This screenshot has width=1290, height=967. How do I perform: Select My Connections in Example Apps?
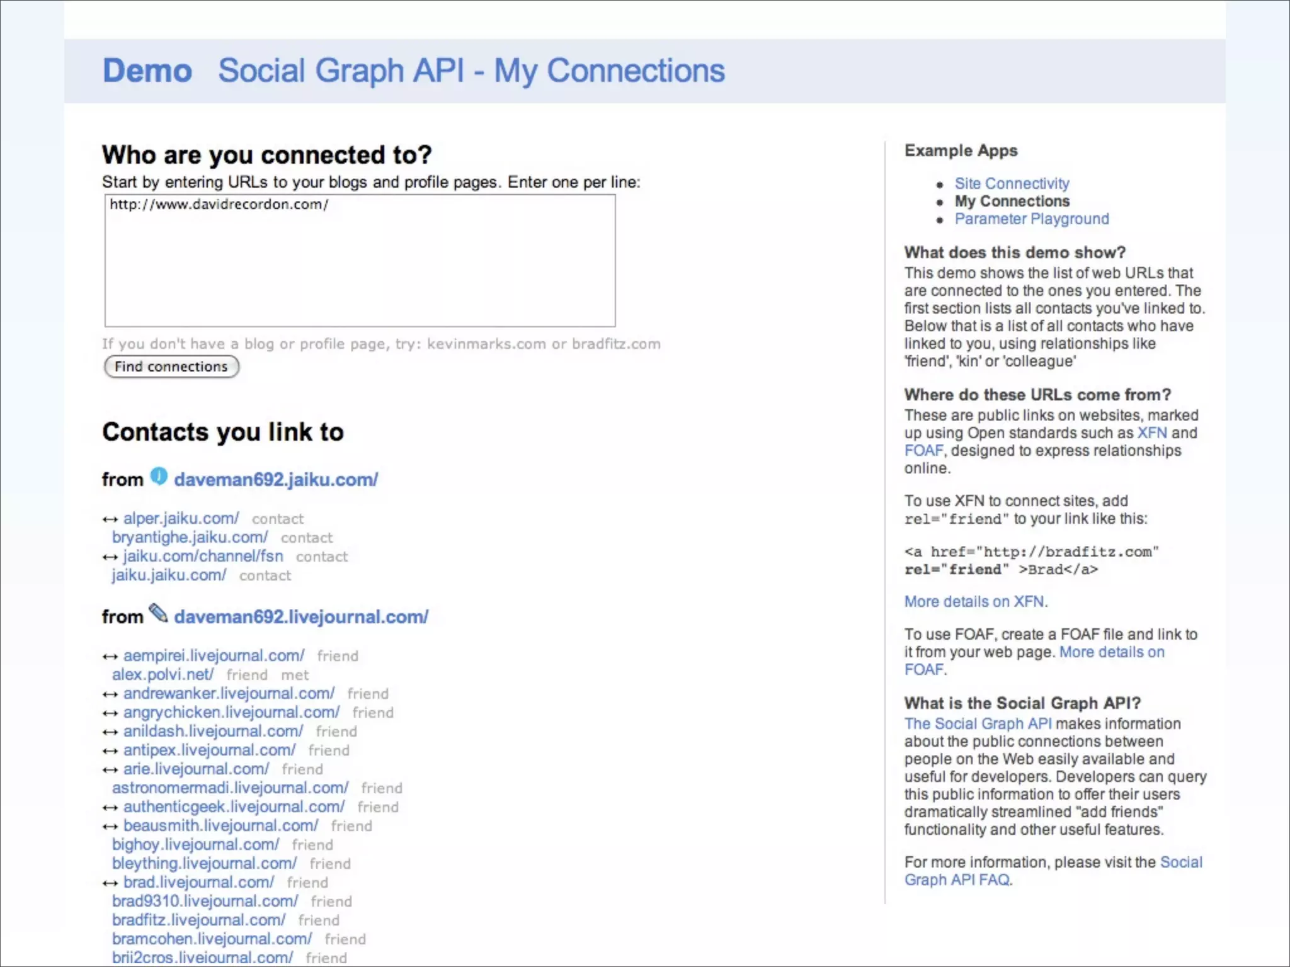(1012, 201)
